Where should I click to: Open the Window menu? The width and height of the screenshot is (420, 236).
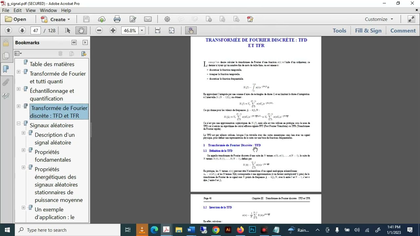tap(48, 10)
